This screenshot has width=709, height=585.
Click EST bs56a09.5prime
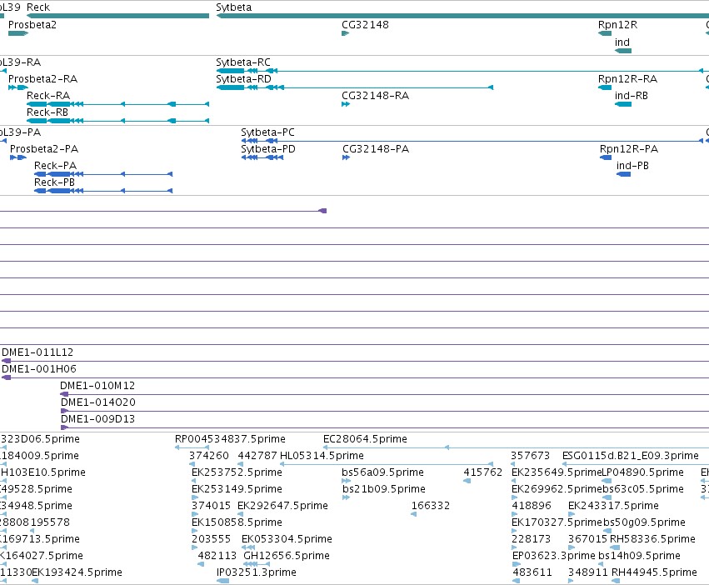(x=347, y=481)
